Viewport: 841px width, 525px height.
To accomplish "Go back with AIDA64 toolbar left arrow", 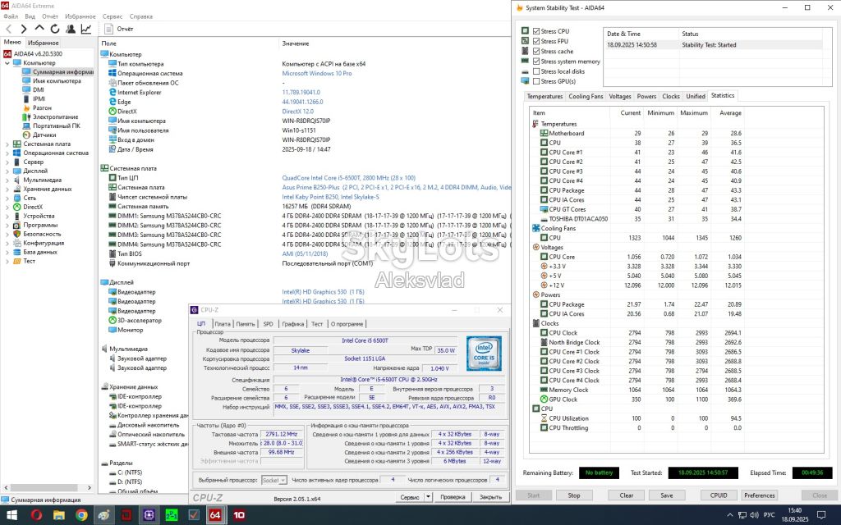I will (8, 29).
